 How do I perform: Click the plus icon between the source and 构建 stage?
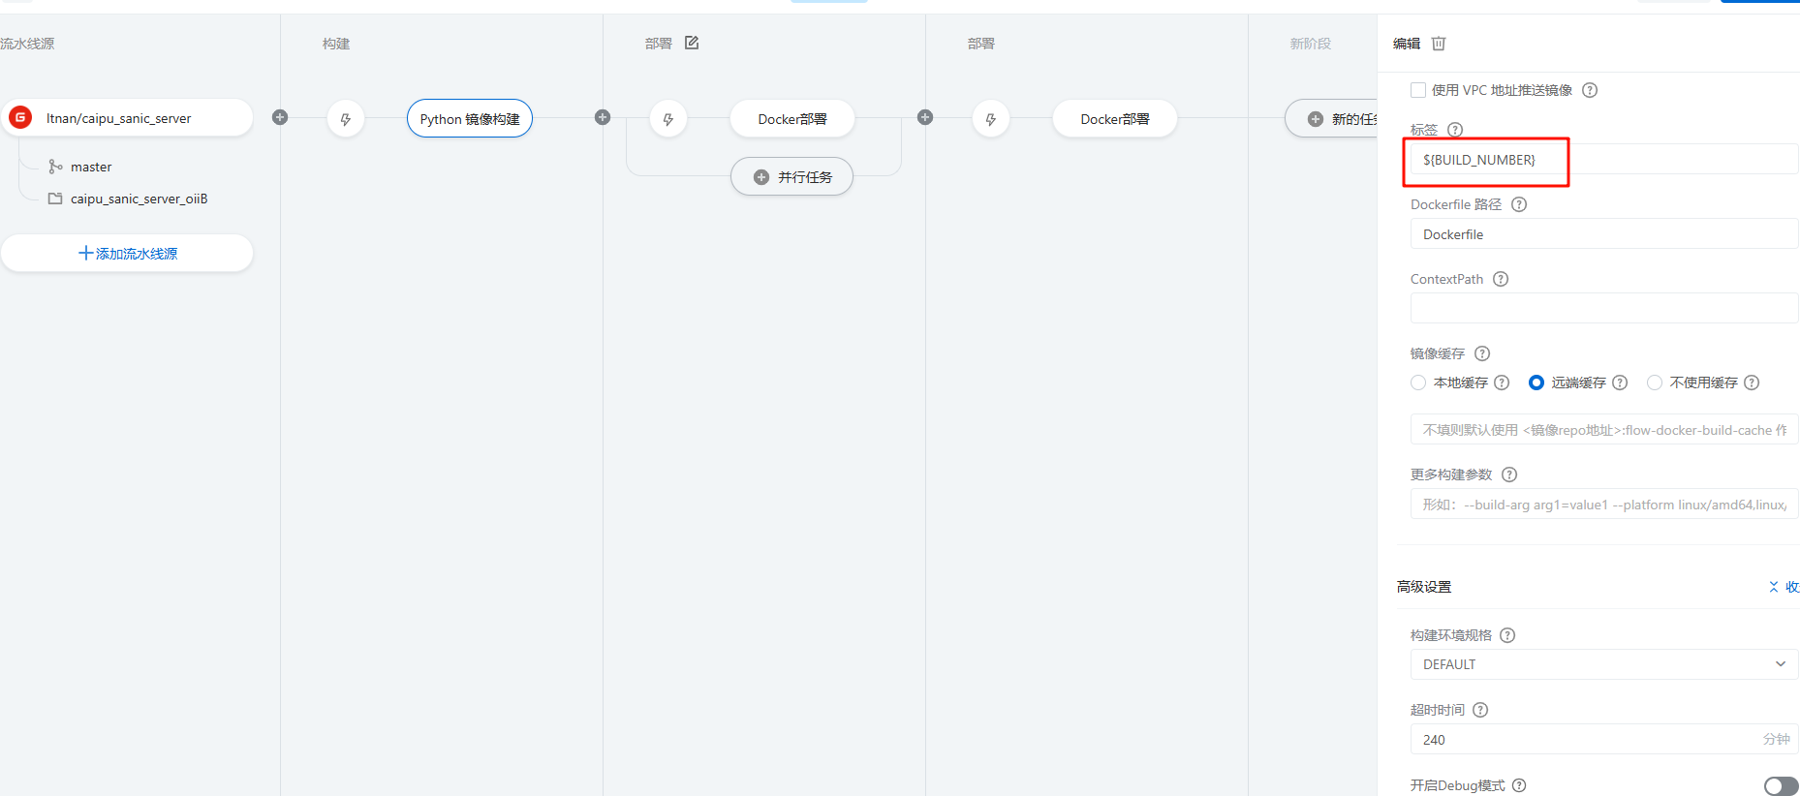[280, 117]
